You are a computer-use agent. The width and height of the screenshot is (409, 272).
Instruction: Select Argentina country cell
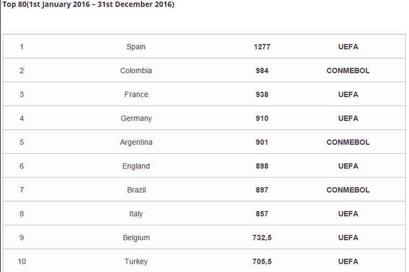136,142
